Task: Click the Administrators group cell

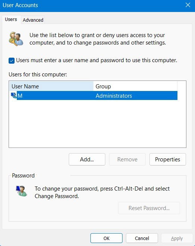Action: 114,96
